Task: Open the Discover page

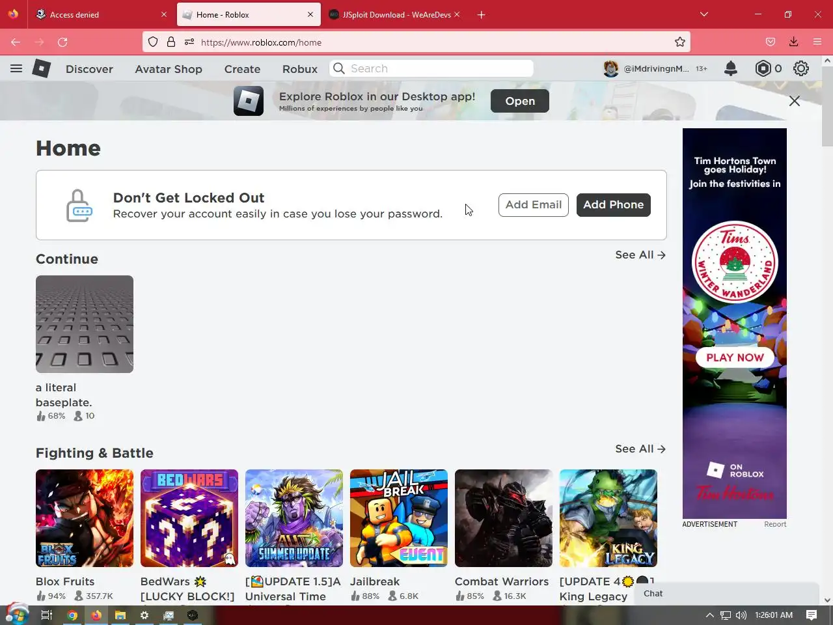Action: pyautogui.click(x=89, y=69)
